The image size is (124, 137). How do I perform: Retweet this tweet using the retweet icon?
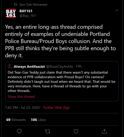tap(48, 131)
